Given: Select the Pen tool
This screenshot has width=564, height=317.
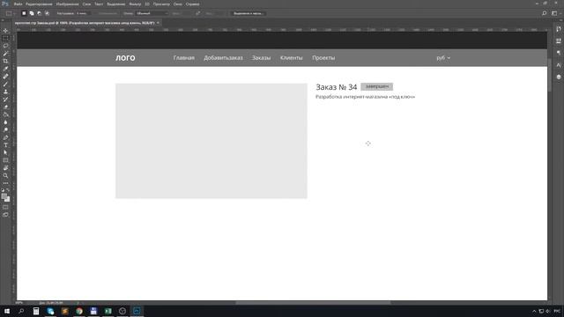Looking at the screenshot, I should click(5, 137).
